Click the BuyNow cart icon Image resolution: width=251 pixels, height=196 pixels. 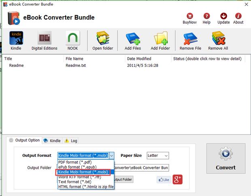(x=190, y=16)
